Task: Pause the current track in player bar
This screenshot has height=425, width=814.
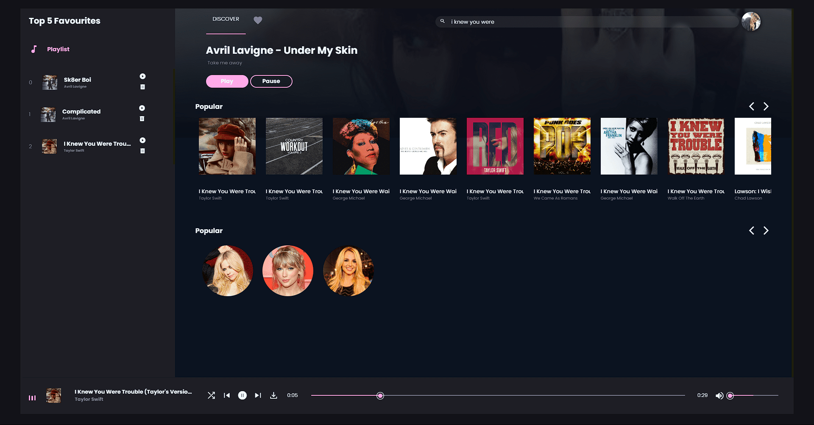Action: pyautogui.click(x=242, y=395)
